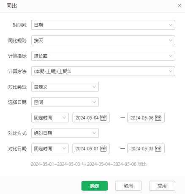Open the 同比规则 dropdown set to 按天
185x194 pixels.
pos(103,40)
